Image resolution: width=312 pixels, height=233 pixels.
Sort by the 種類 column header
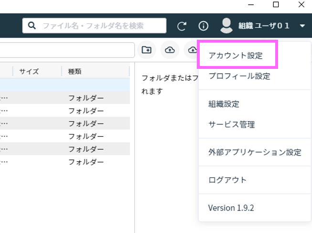click(x=75, y=71)
